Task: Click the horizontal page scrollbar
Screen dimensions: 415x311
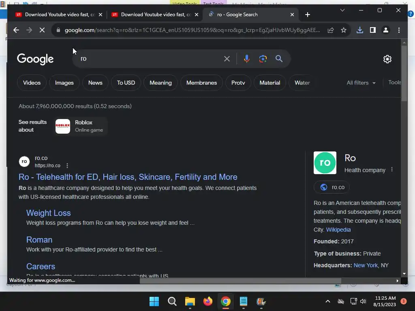Action: pyautogui.click(x=240, y=281)
